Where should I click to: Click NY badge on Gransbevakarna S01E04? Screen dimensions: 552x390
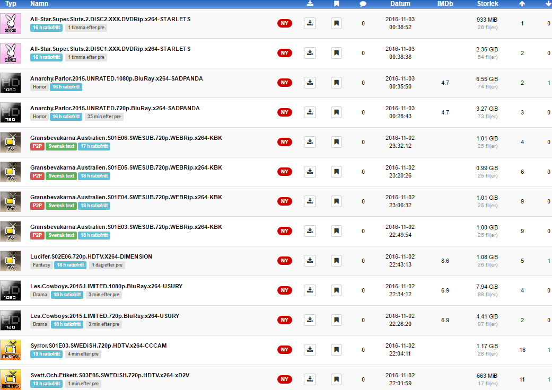(284, 201)
